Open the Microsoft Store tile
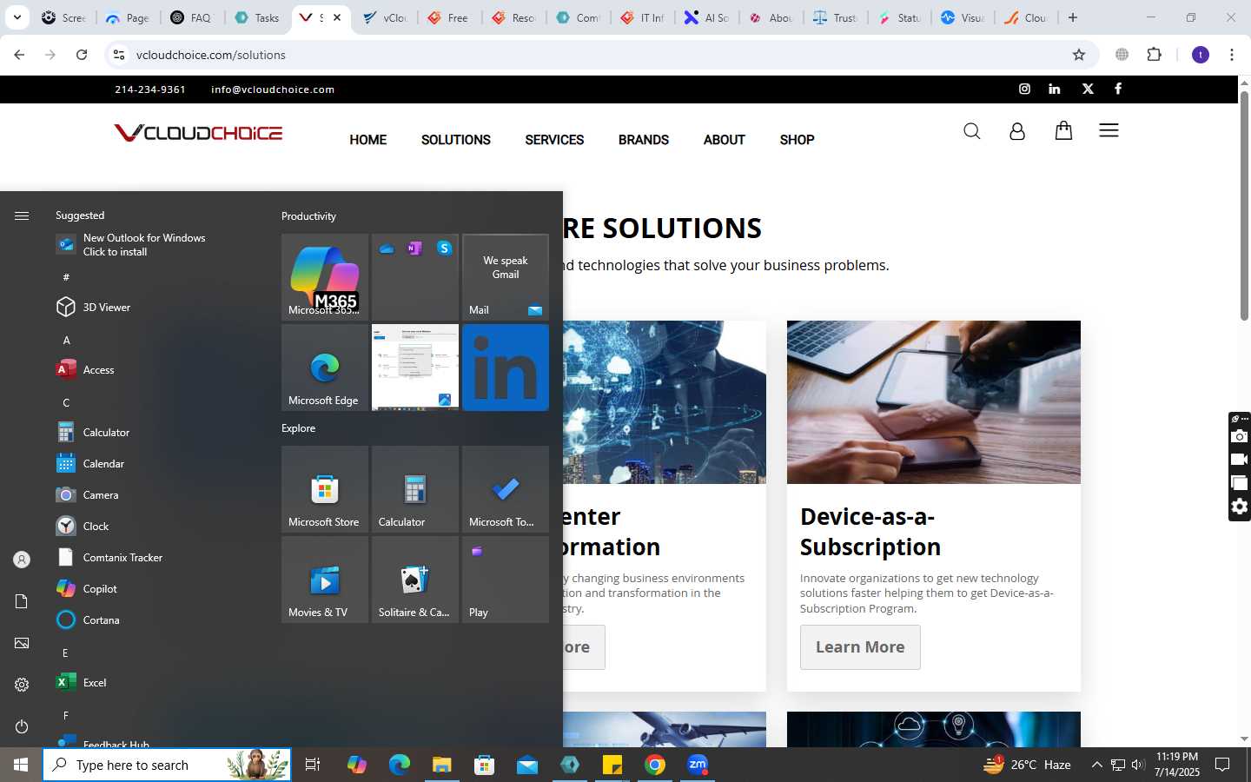The width and height of the screenshot is (1251, 782). pyautogui.click(x=325, y=489)
